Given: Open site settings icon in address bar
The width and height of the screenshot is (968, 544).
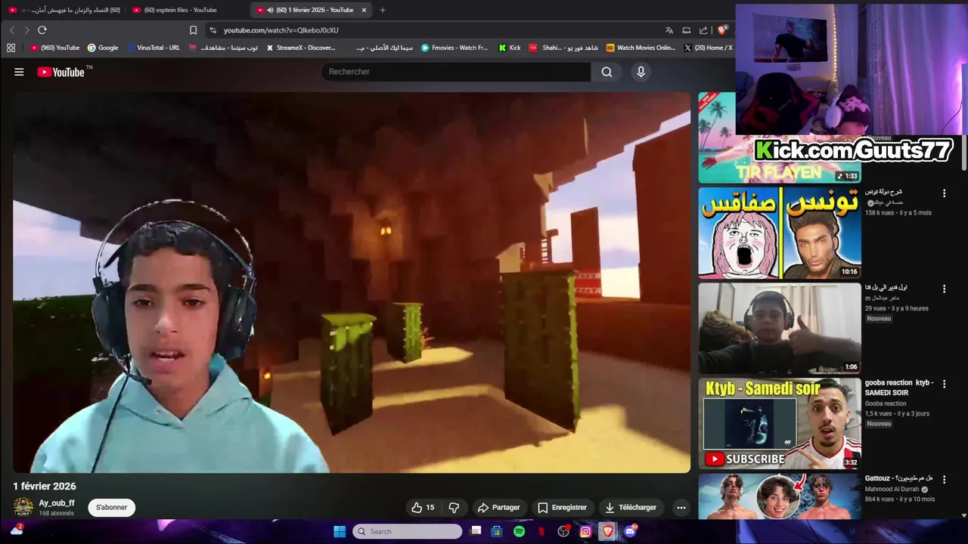Looking at the screenshot, I should pyautogui.click(x=213, y=30).
